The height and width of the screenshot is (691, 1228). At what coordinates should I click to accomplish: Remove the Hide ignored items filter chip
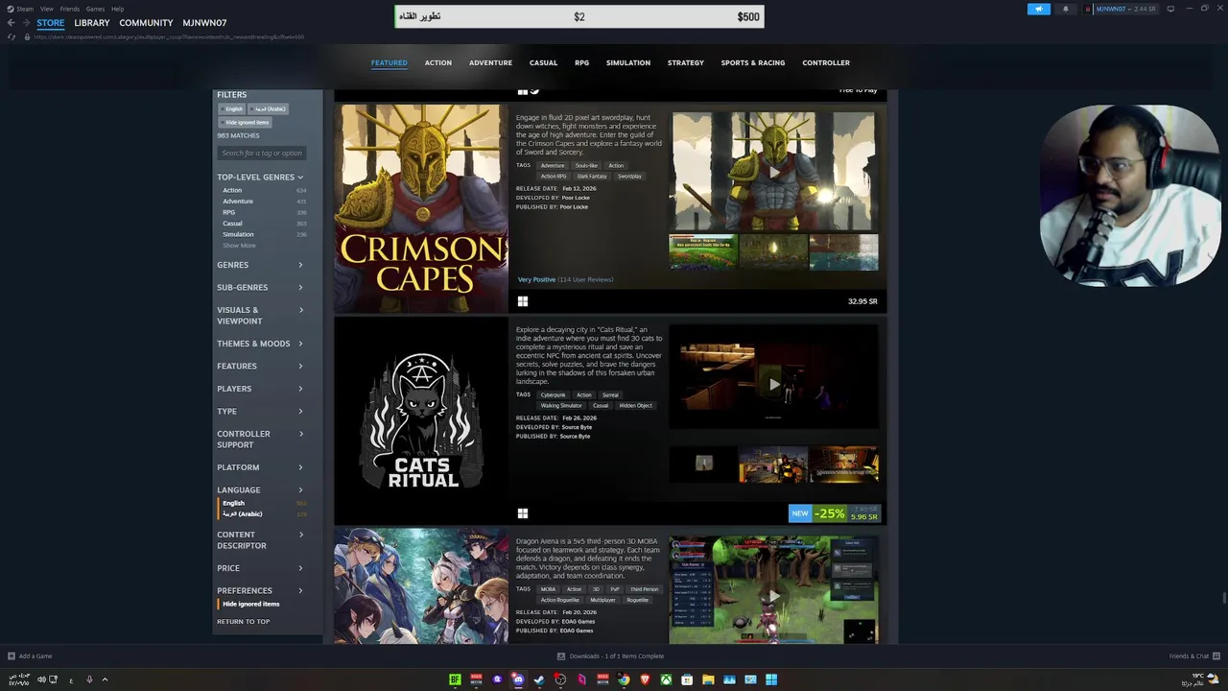pos(246,123)
